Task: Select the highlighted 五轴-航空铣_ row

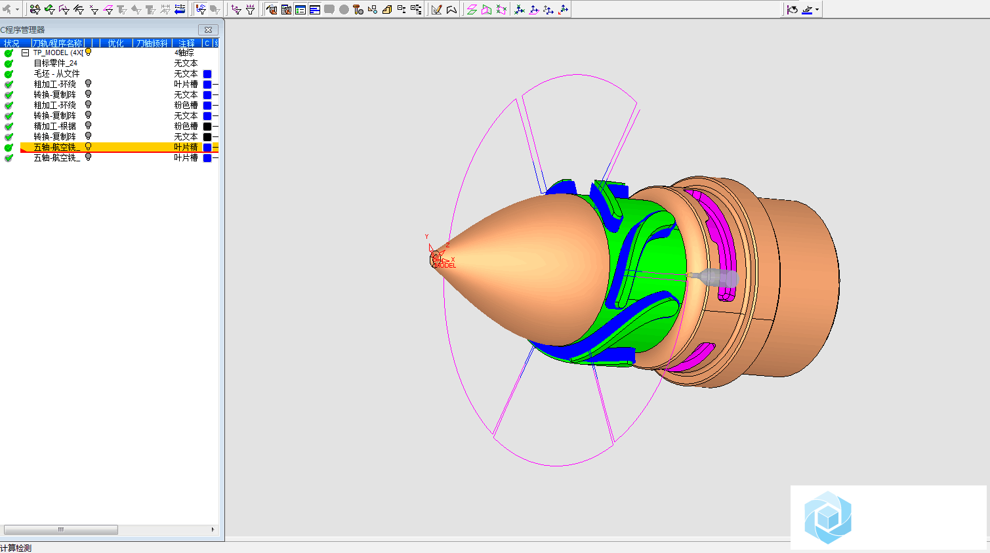Action: click(x=119, y=147)
